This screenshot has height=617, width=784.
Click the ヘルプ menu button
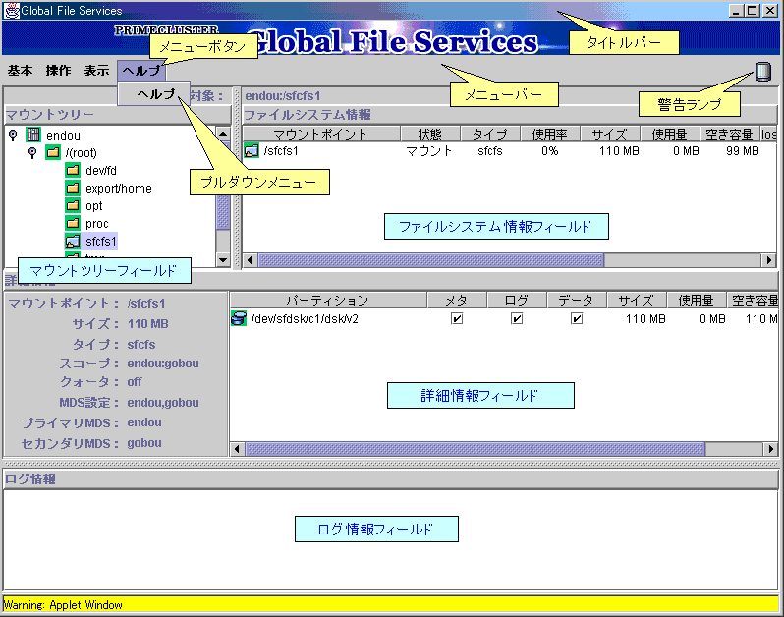[x=141, y=71]
